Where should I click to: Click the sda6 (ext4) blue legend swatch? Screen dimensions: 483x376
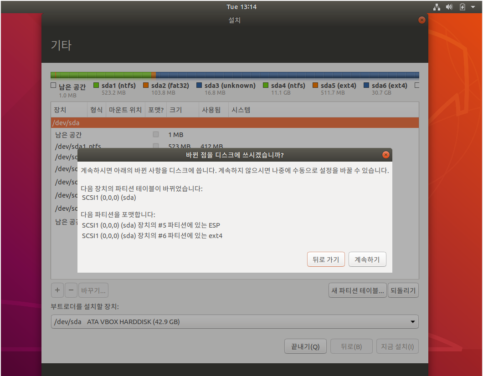[x=366, y=85]
